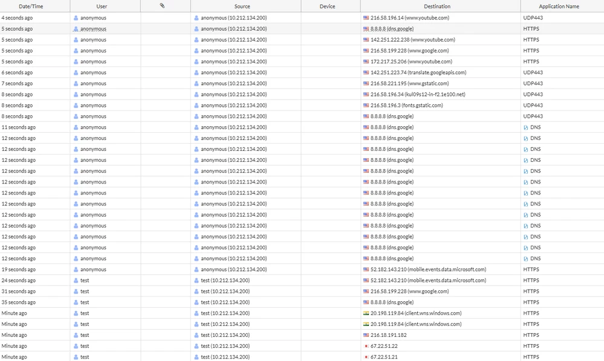This screenshot has height=361, width=604.
Task: Click DNS app icon in 11 seconds ago row
Action: point(526,127)
